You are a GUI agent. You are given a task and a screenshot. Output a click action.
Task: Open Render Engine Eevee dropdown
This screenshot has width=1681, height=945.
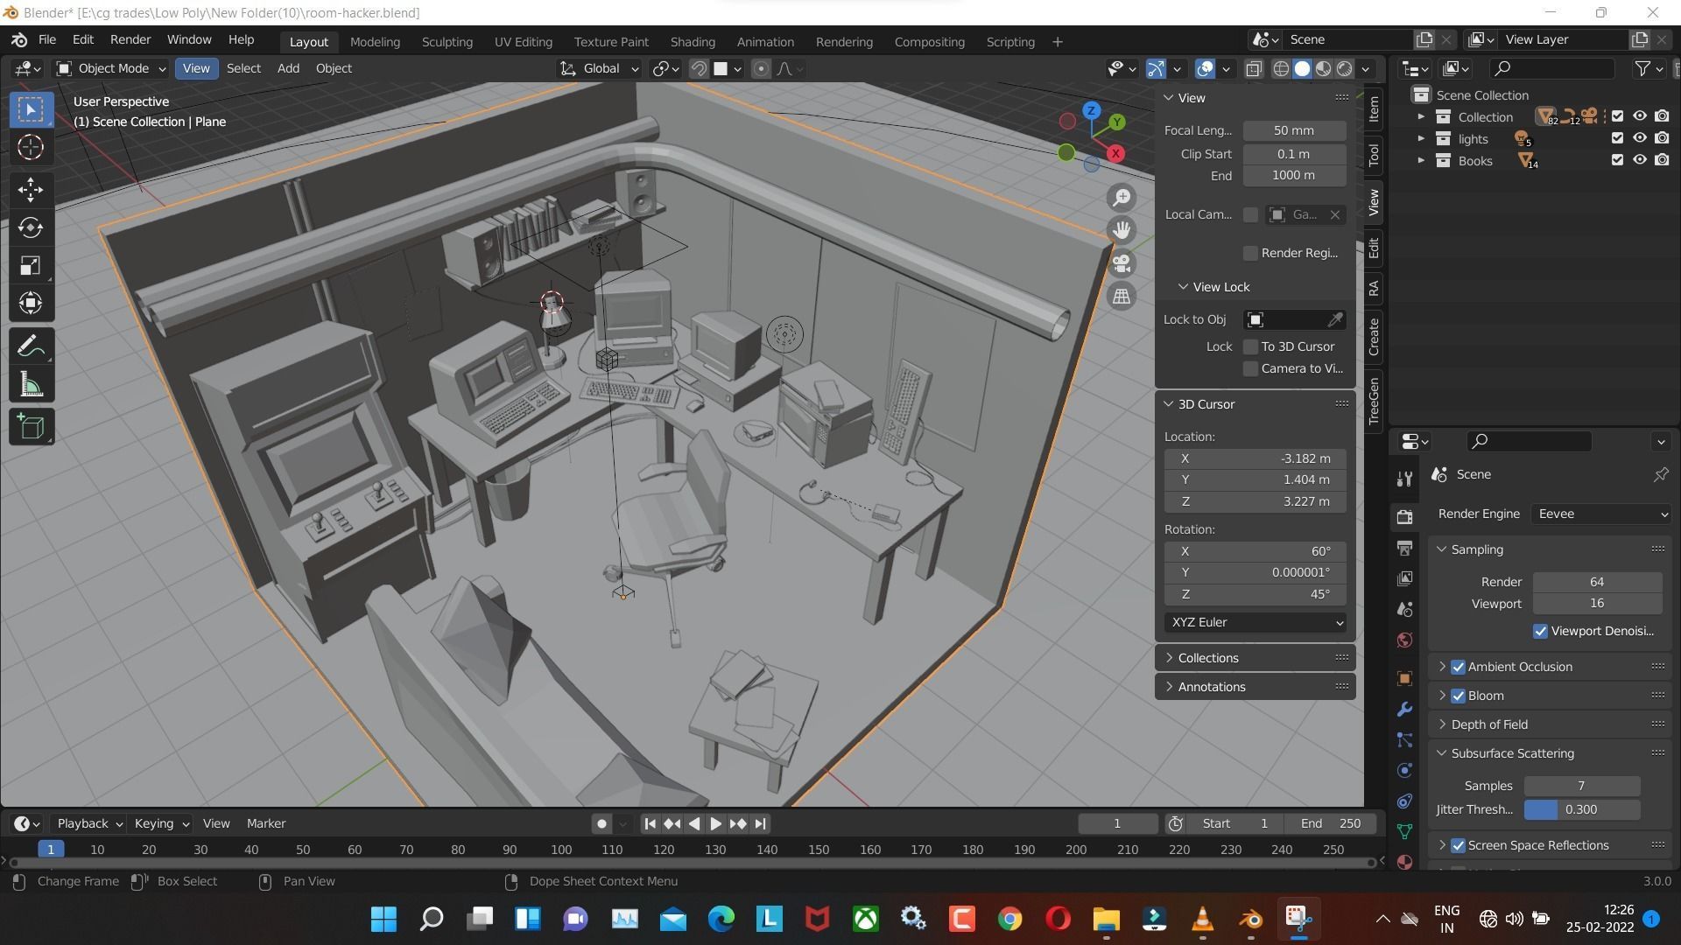[1600, 514]
